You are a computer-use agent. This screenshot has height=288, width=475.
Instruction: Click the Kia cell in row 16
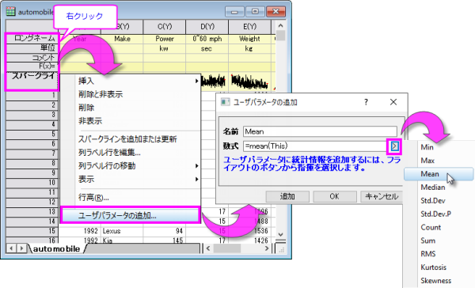click(122, 241)
